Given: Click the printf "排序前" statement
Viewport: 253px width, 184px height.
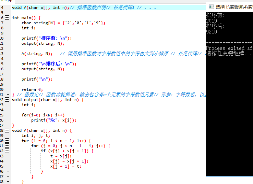Looking at the screenshot, I should pos(47,38).
